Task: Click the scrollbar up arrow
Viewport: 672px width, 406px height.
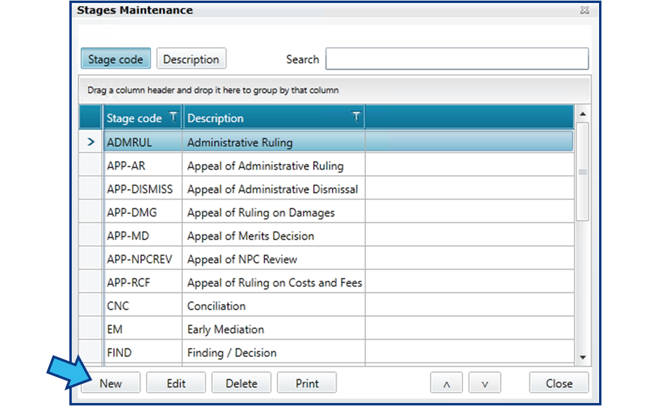Action: (x=583, y=114)
